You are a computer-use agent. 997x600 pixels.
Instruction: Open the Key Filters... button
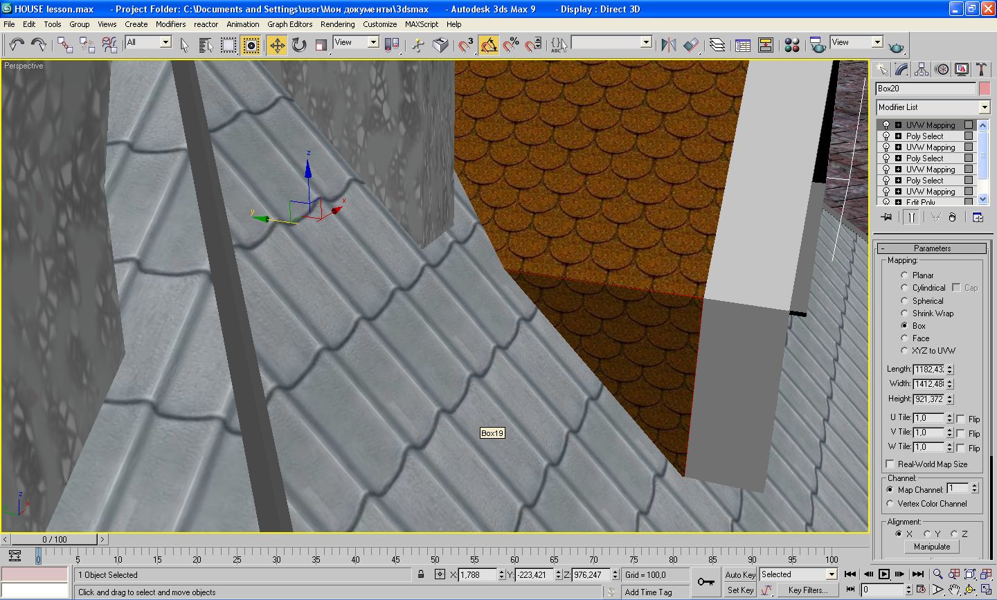[x=807, y=590]
